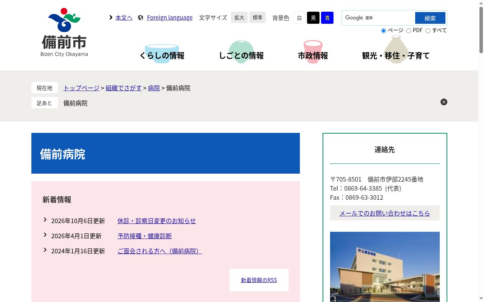This screenshot has height=302, width=484.
Task: Close the 足あと footprint bar
Action: tap(444, 102)
